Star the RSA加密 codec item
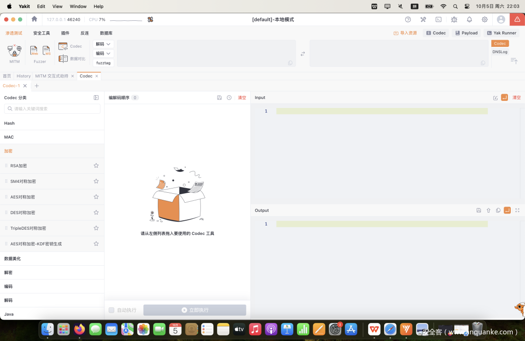 96,166
